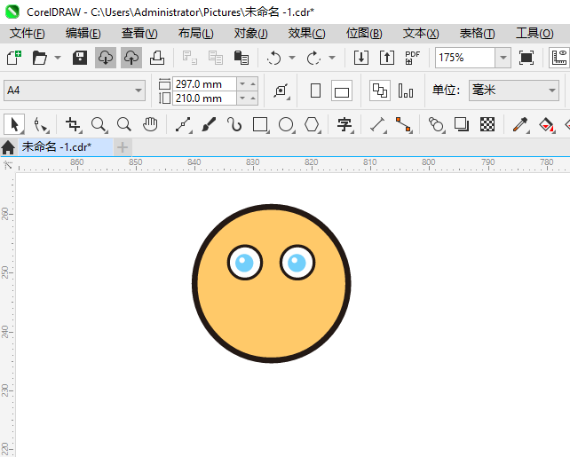Open the 效果(C) menu
The image size is (570, 457).
306,33
